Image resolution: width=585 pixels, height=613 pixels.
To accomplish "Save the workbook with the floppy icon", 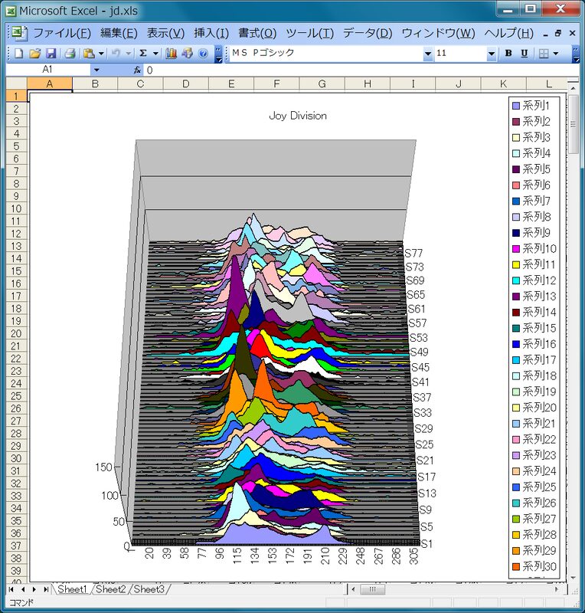I will (51, 53).
